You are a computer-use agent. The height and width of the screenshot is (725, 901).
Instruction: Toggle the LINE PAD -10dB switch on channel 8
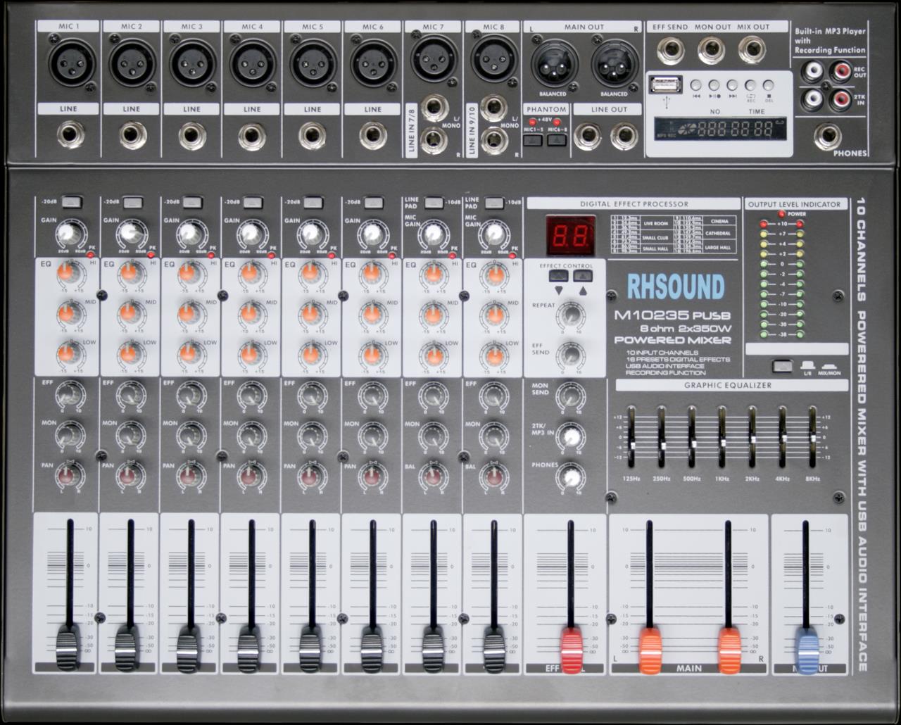pyautogui.click(x=495, y=202)
